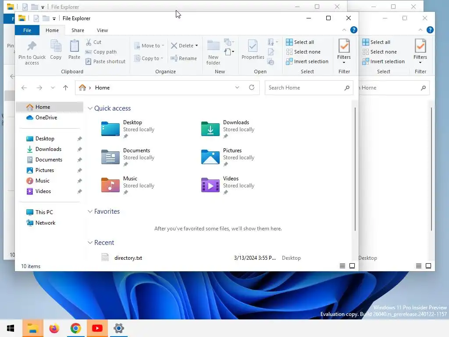449x337 pixels.
Task: Click Properties quick access toolbar icon in title bar
Action: [36, 18]
